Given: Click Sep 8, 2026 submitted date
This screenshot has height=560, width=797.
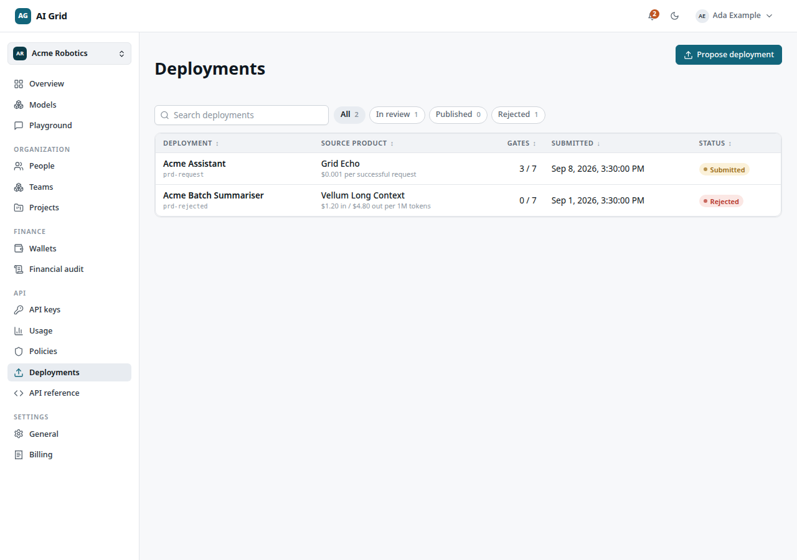Looking at the screenshot, I should tap(598, 169).
